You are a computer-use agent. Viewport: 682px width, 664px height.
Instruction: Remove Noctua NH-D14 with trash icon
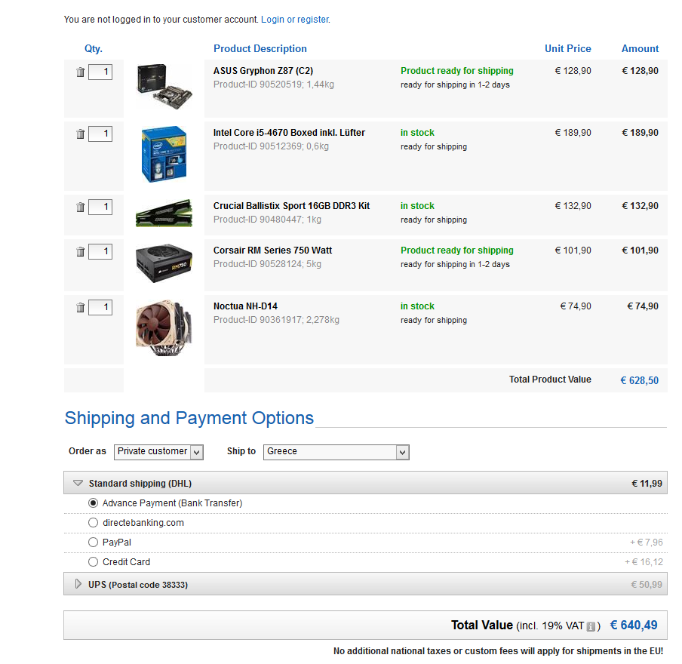tap(81, 308)
